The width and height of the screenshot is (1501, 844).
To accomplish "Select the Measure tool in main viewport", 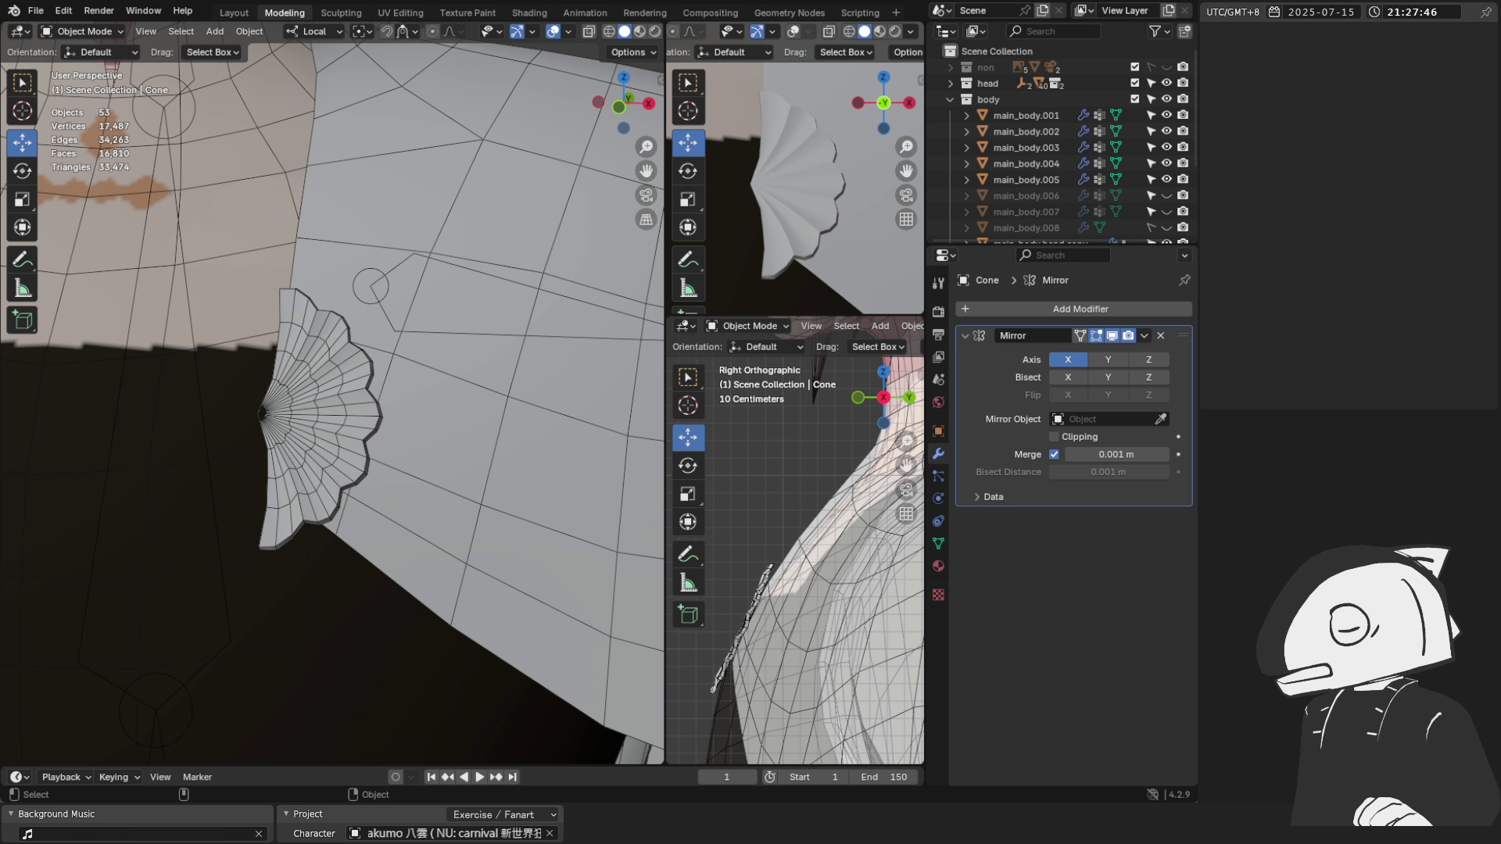I will coord(22,288).
